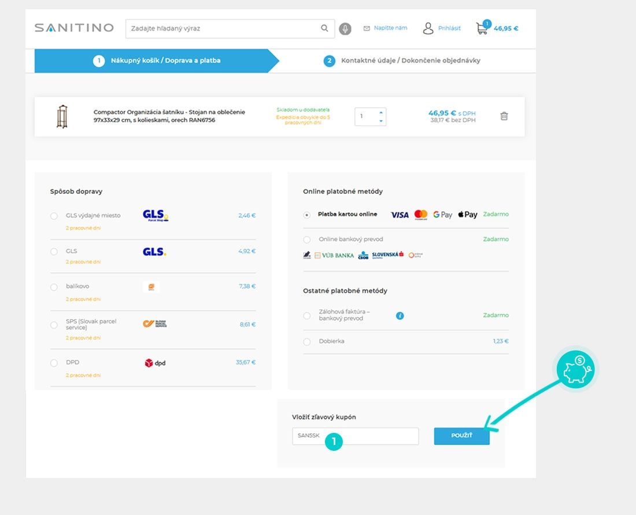Decrease product quantity with down arrow

(x=381, y=121)
